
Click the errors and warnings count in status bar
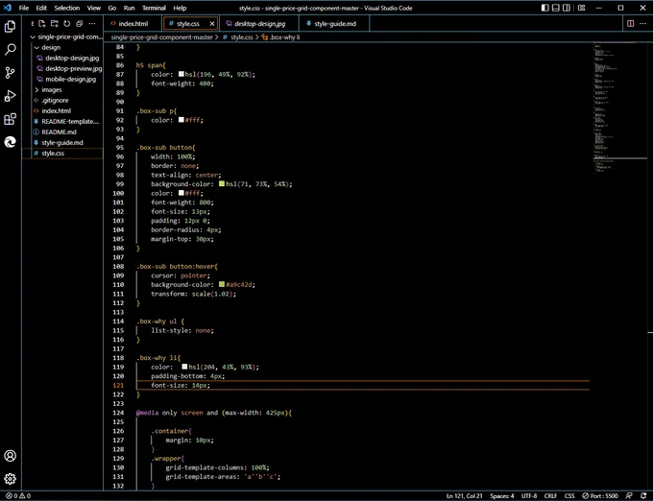(x=18, y=496)
